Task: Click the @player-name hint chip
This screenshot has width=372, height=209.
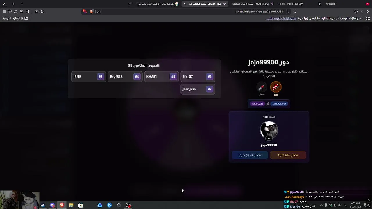Action: click(x=279, y=104)
